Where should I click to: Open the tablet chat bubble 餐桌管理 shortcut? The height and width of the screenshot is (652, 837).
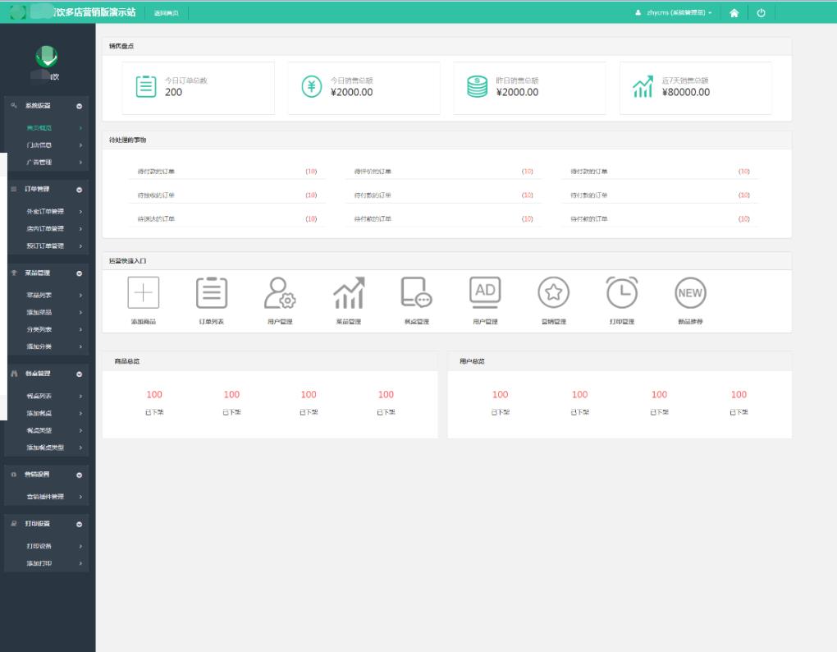tap(416, 292)
